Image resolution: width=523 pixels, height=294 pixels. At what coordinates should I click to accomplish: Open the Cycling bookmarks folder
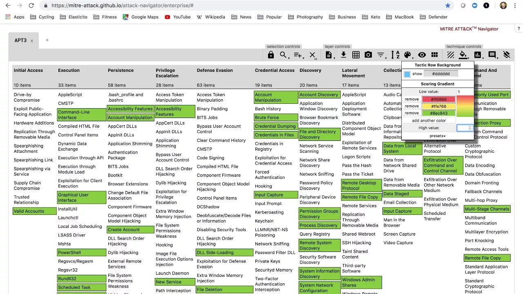click(x=42, y=17)
